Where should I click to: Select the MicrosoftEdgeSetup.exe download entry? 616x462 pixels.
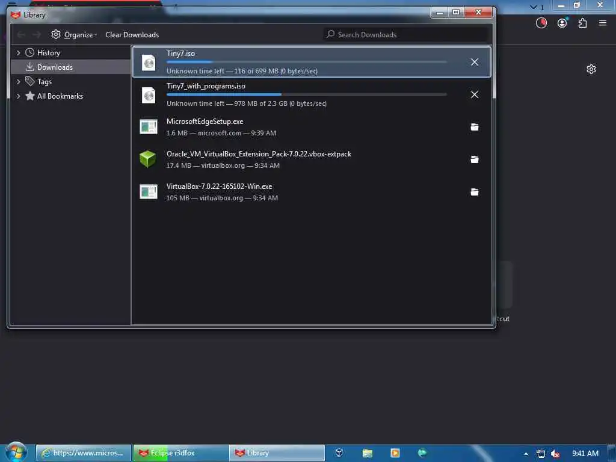(311, 127)
